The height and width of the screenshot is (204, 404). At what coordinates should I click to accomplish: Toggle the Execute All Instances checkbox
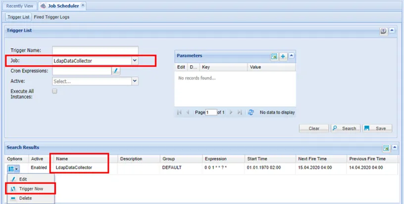pos(54,91)
